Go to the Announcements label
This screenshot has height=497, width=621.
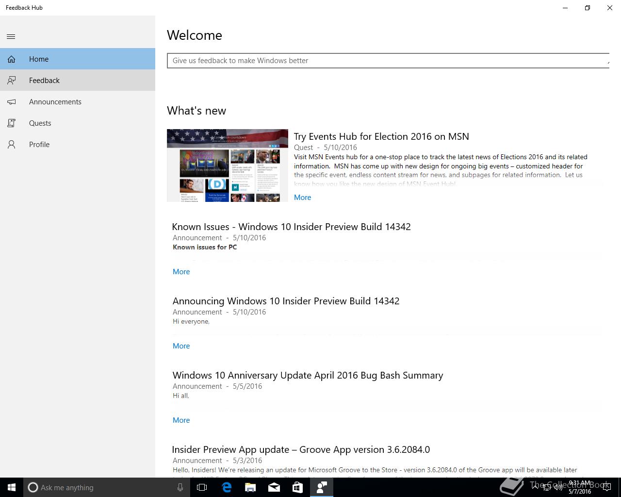tap(55, 102)
